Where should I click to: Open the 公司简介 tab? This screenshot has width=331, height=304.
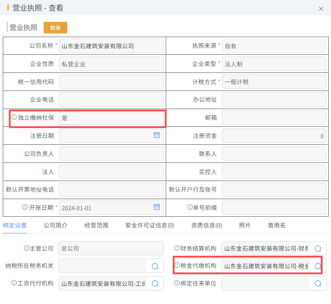click(x=56, y=226)
